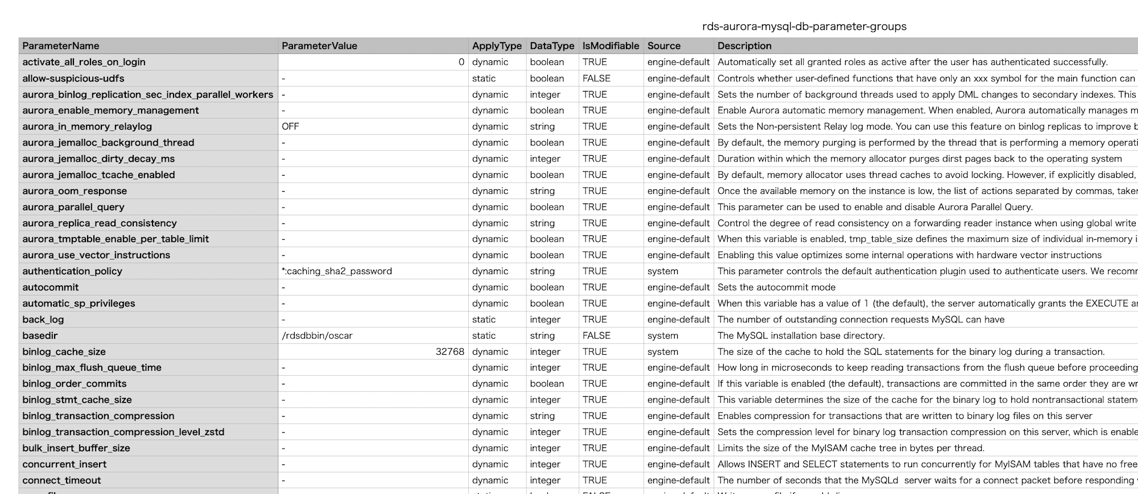This screenshot has height=494, width=1138.
Task: Select the aurora_in_memory_relaylog OFF value cell
Action: [373, 126]
